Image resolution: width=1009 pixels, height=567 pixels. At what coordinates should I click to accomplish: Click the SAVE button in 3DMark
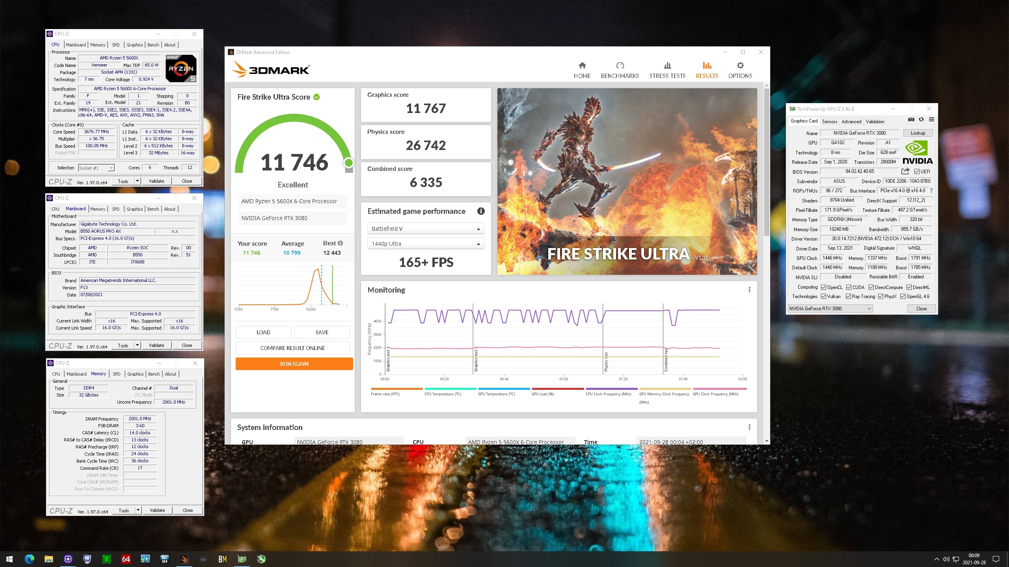pos(322,332)
